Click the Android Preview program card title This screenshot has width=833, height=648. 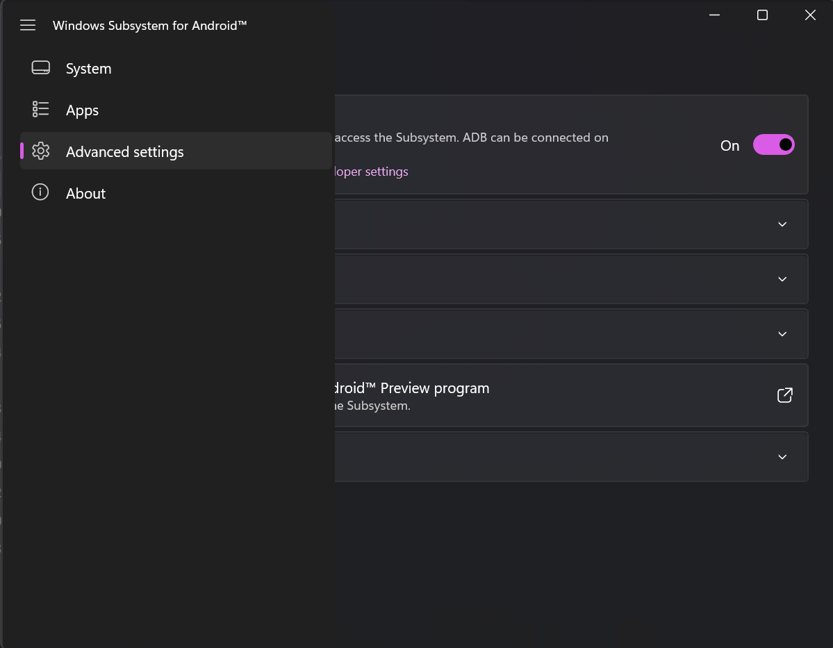coord(412,388)
